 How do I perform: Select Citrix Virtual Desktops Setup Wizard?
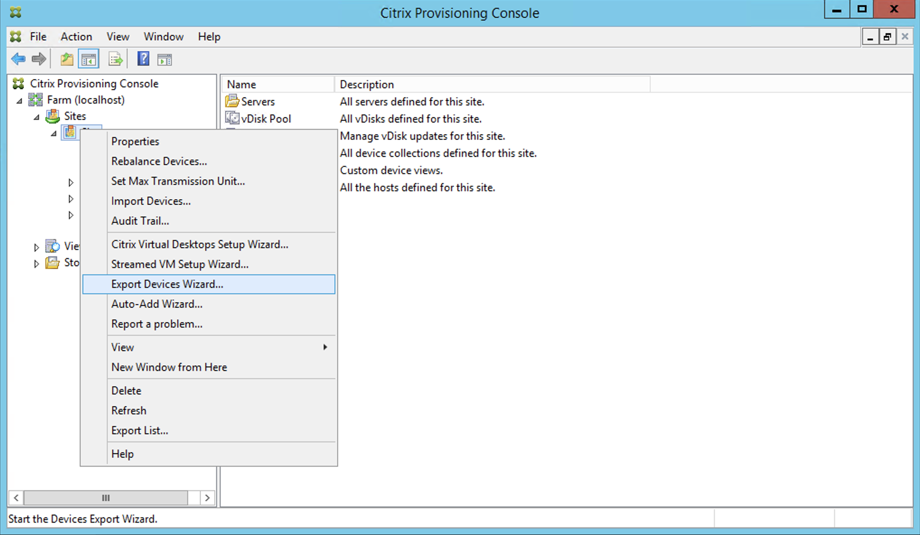[199, 244]
